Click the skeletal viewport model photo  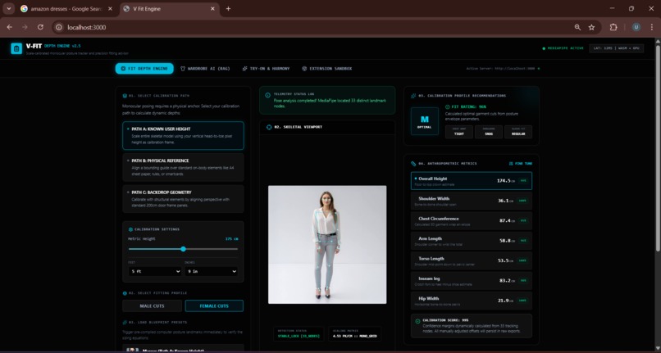[x=327, y=244]
